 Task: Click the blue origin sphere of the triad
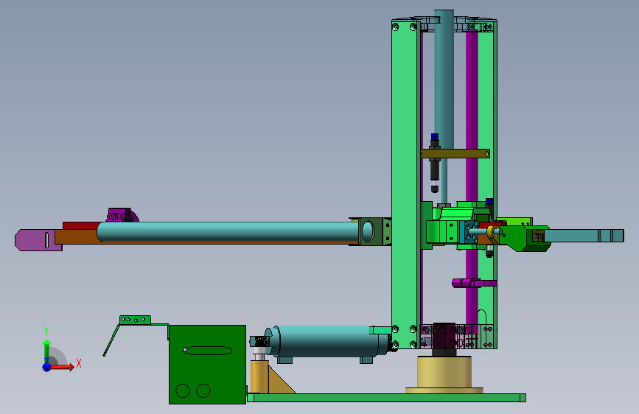[x=47, y=367]
